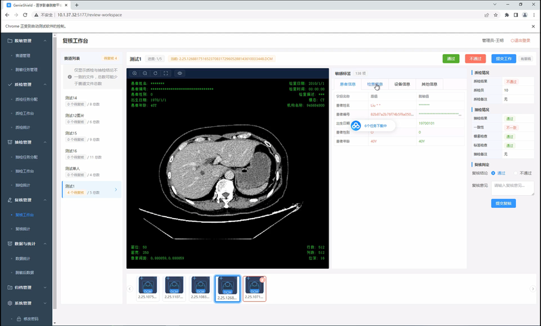Screen dimensions: 541x326
Task: Click the 退出登录 link
Action: tap(520, 40)
